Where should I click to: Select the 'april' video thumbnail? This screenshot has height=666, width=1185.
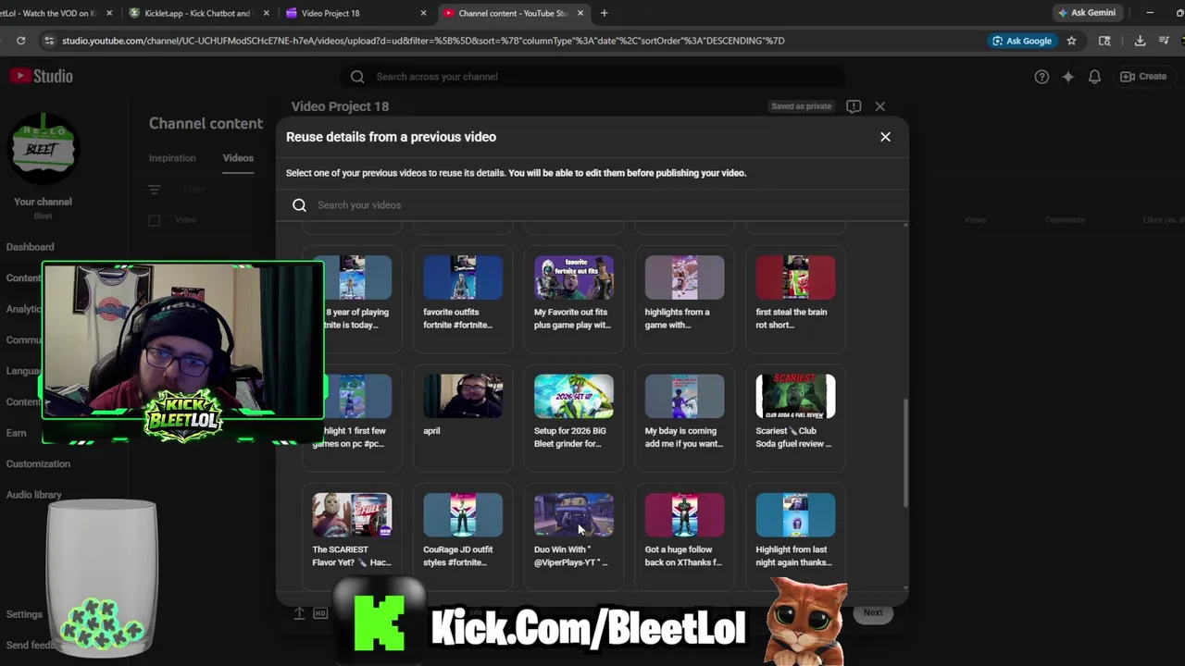(463, 396)
